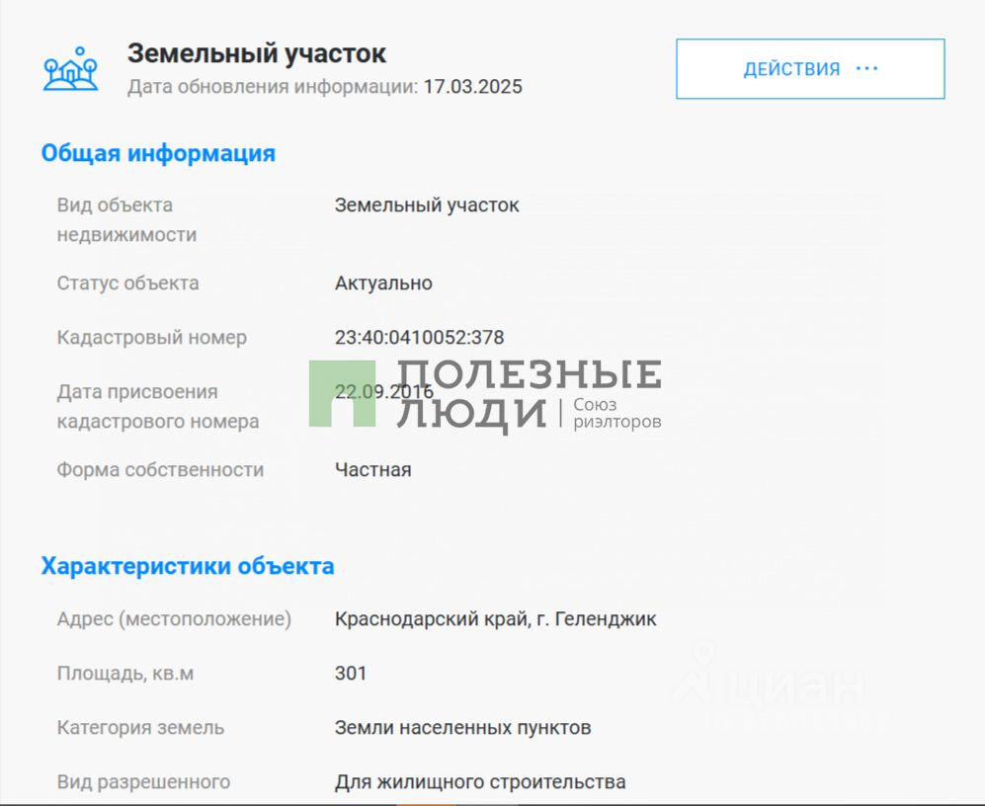Click the Земельный участок page title

256,53
